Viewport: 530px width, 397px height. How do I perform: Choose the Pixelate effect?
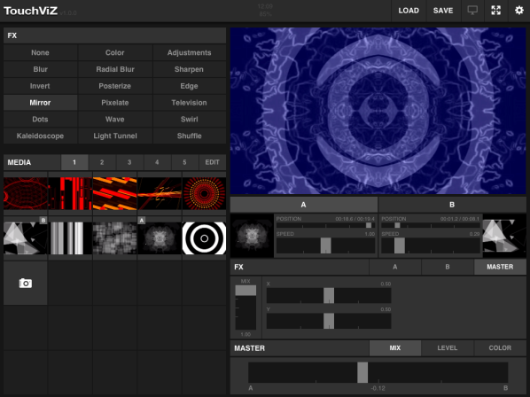click(115, 103)
